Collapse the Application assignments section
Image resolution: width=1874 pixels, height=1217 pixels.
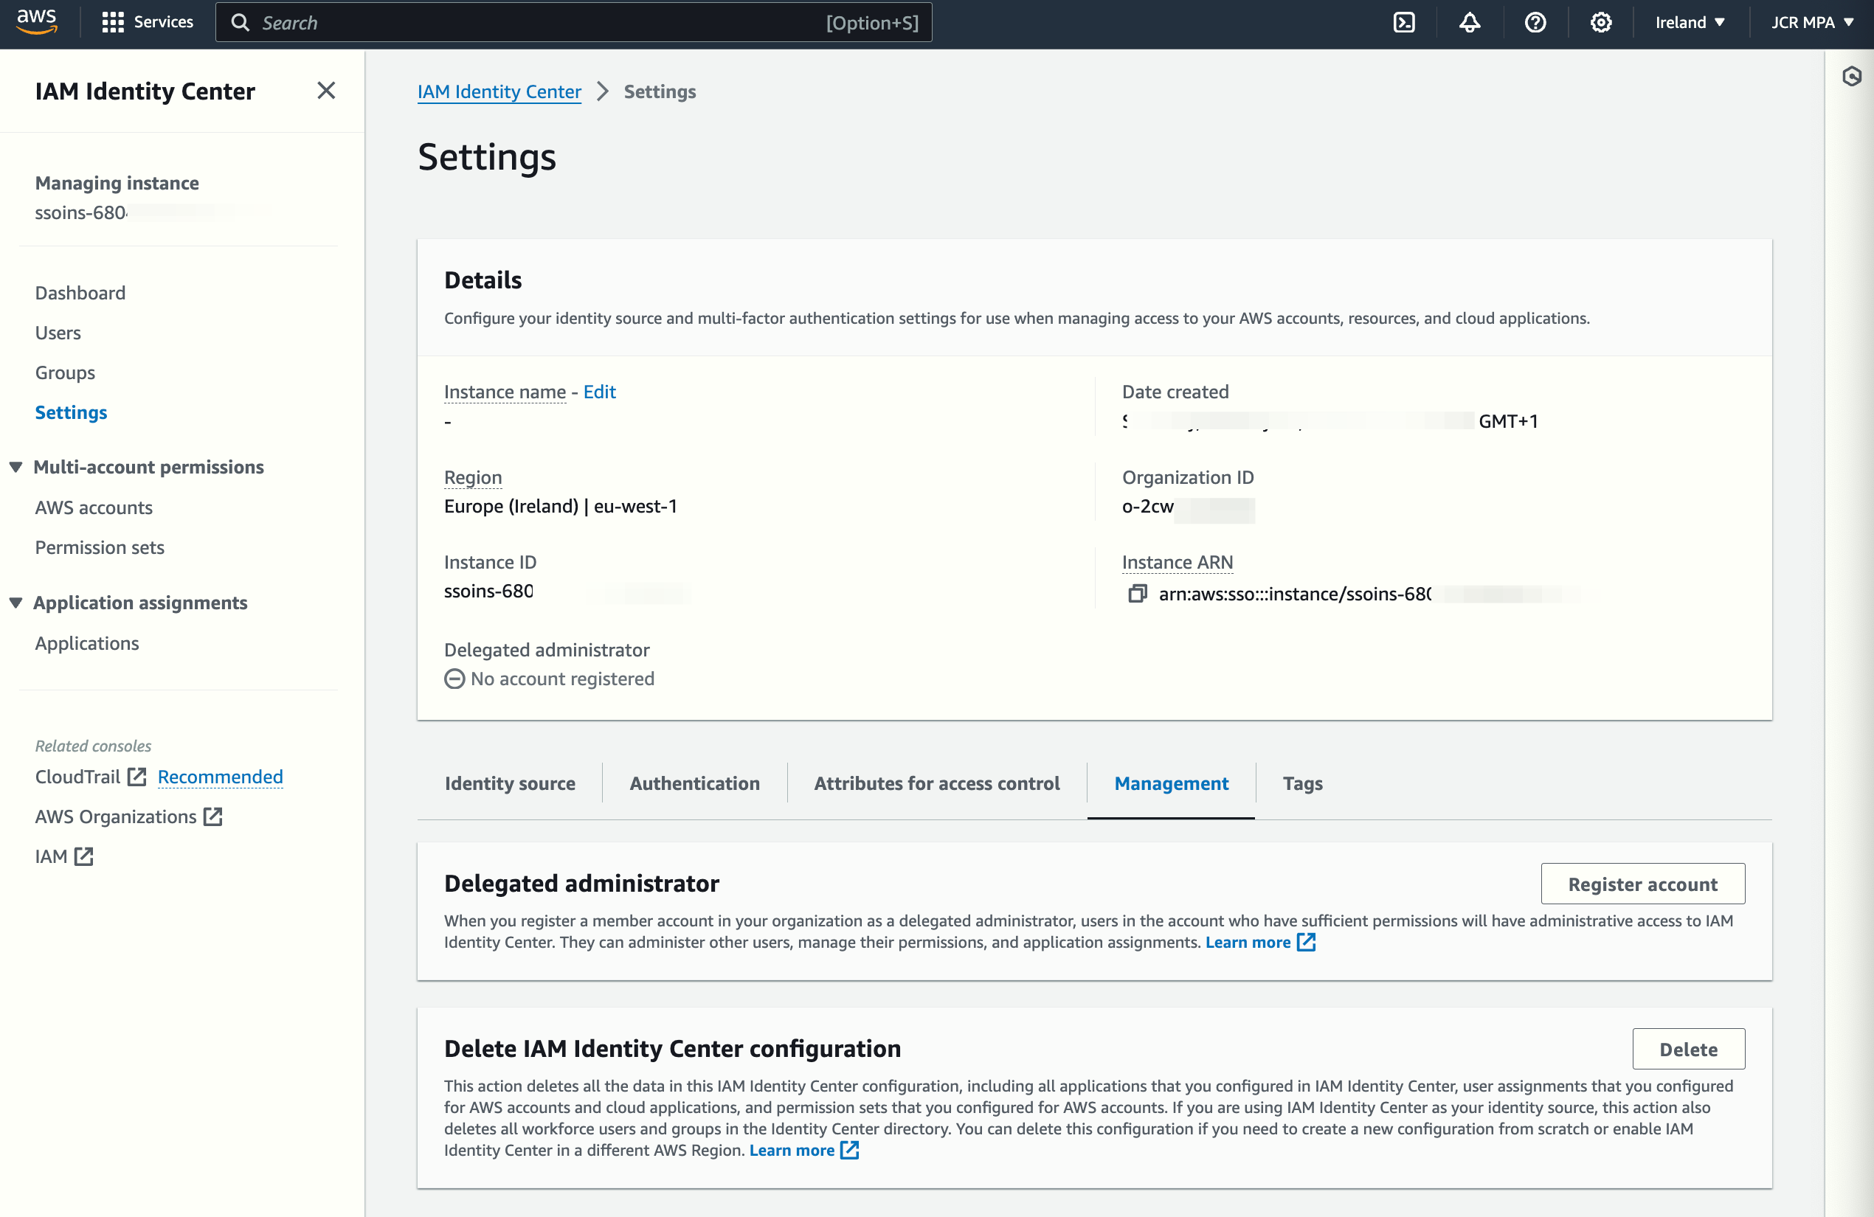click(15, 602)
